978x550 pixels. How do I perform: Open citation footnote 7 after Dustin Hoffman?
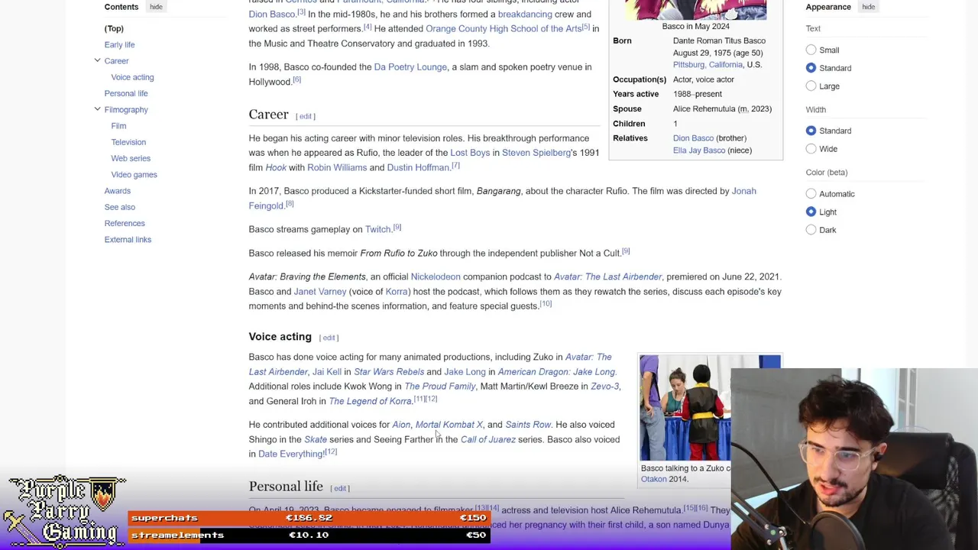click(x=455, y=166)
